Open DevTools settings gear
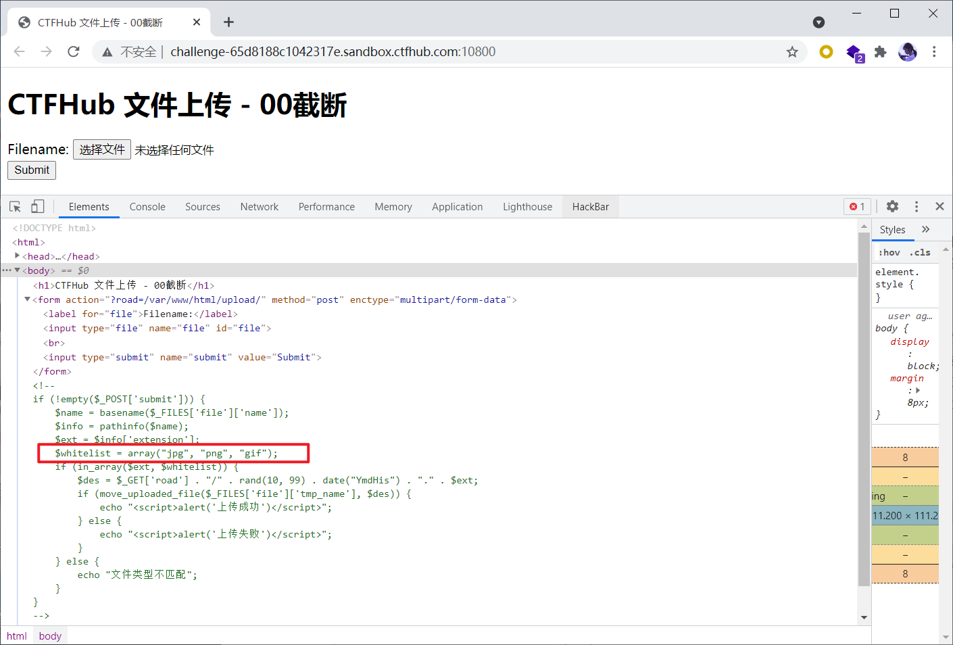 pos(892,206)
